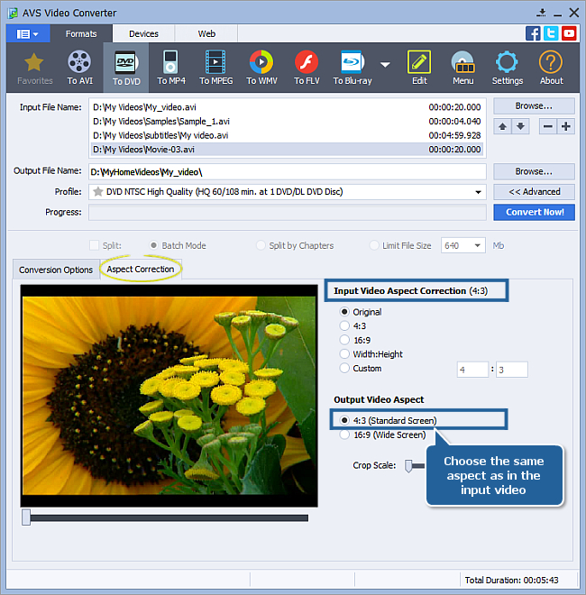Select Original input aspect option
Viewport: 586px width, 595px height.
(344, 312)
